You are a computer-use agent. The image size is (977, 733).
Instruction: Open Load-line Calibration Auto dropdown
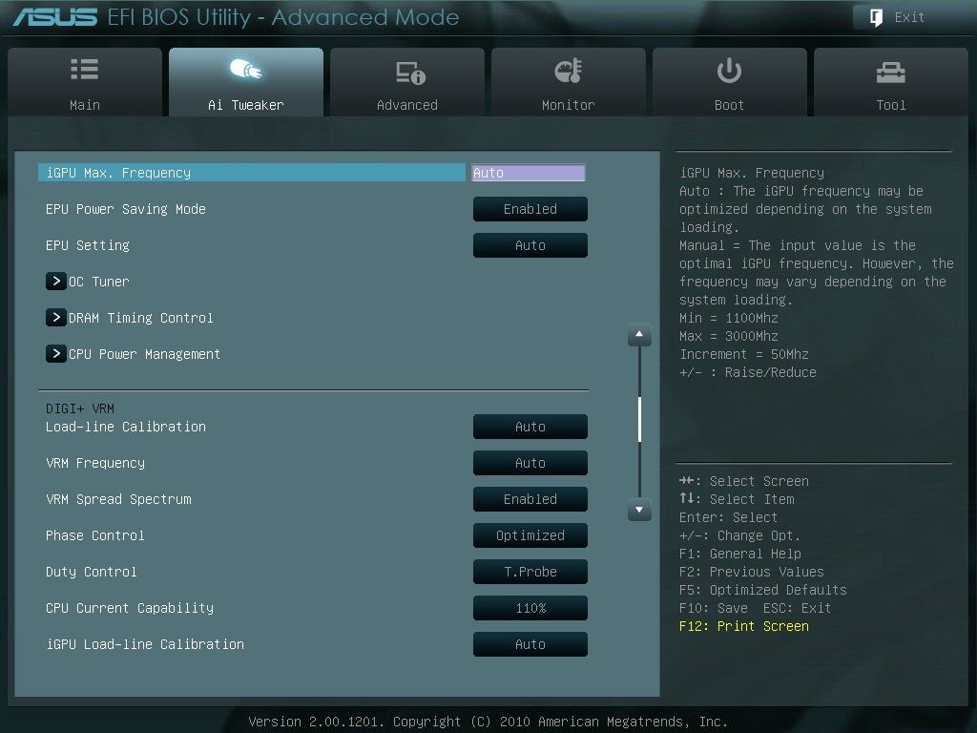(530, 427)
